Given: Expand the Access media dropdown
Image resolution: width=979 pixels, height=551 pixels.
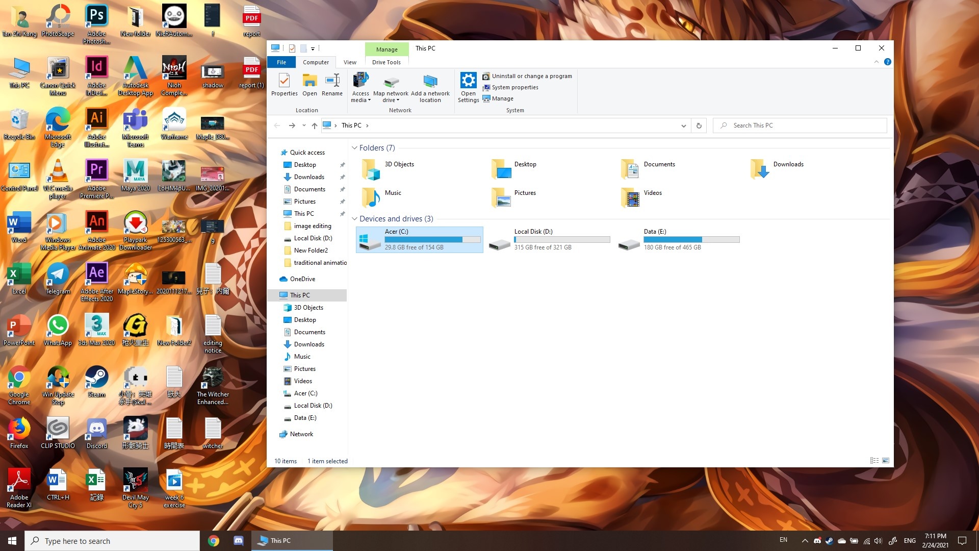Looking at the screenshot, I should [x=360, y=88].
